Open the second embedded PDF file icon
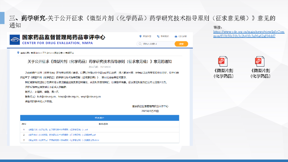Image resolution: width=288 pixels, height=162 pixels. pos(260,61)
